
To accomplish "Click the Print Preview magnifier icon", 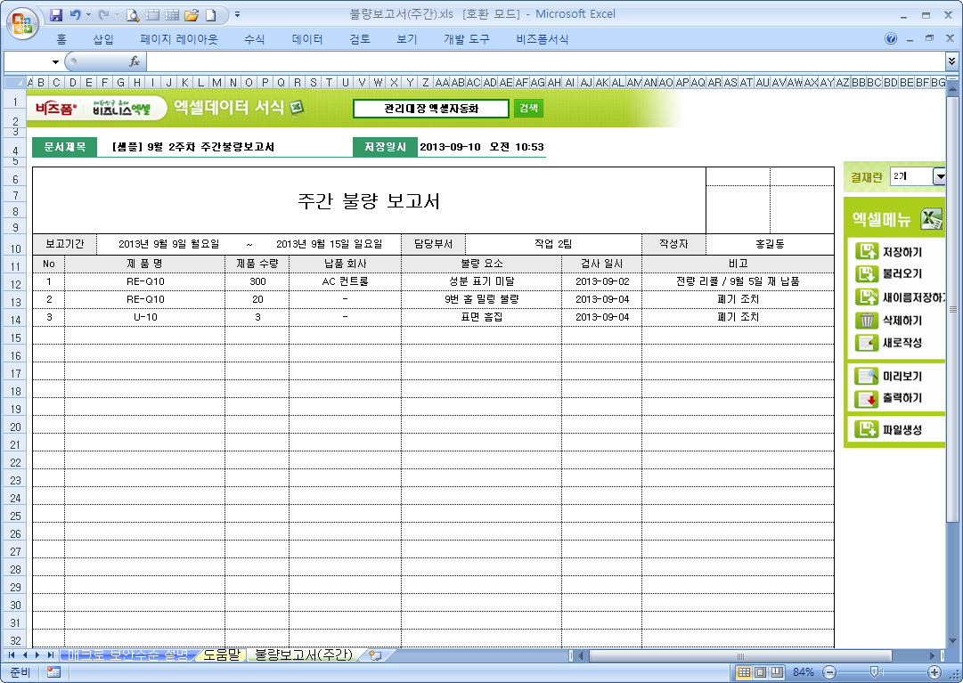I will (x=132, y=15).
